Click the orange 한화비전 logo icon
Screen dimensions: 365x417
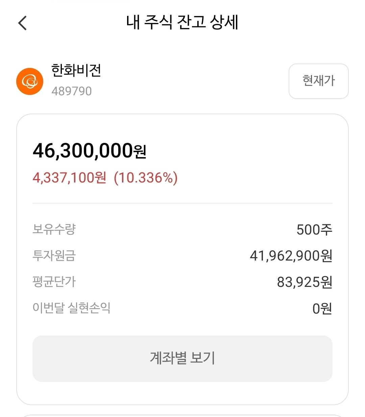[30, 81]
